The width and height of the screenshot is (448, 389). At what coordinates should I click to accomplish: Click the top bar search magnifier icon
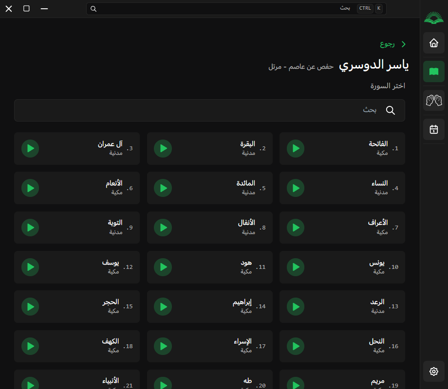[x=93, y=9]
